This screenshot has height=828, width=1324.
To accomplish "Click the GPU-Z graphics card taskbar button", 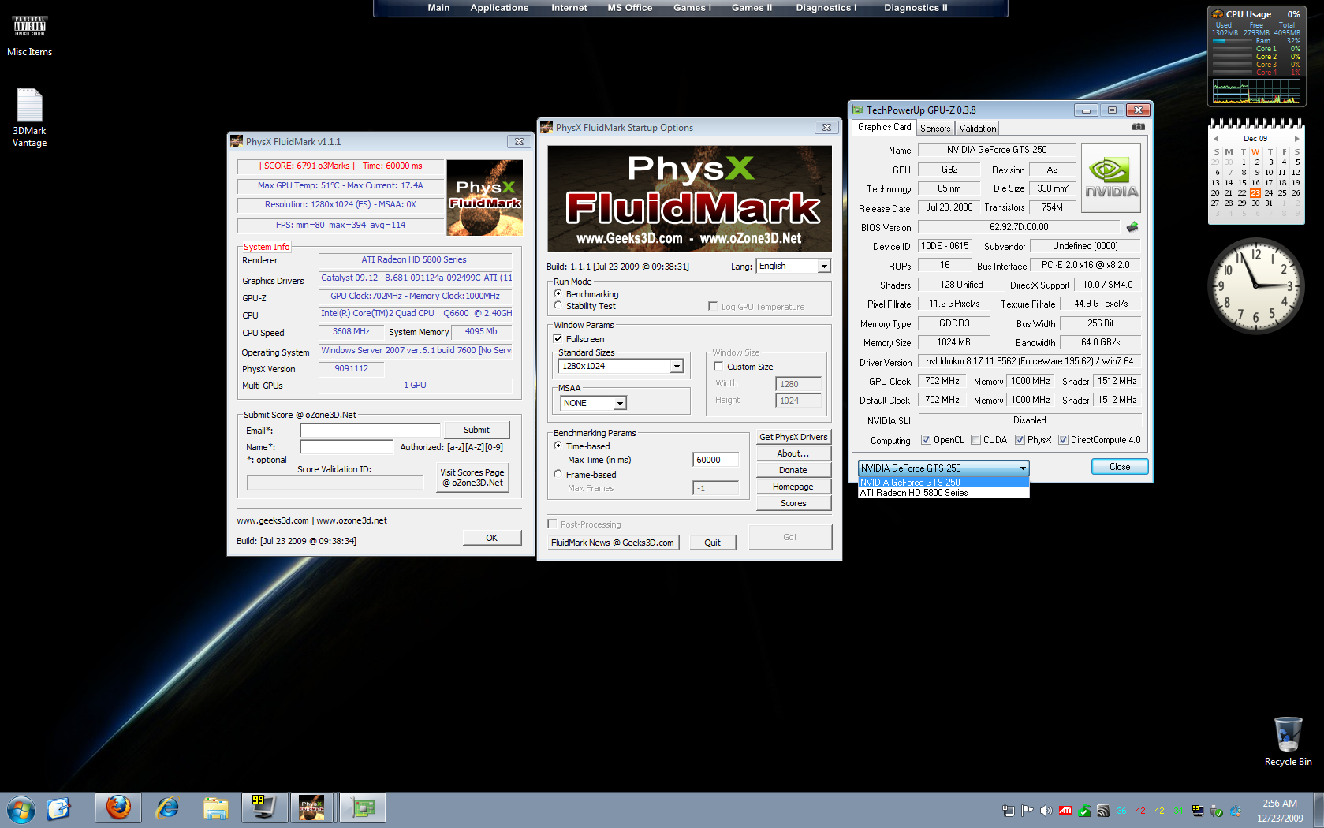I will 363,808.
